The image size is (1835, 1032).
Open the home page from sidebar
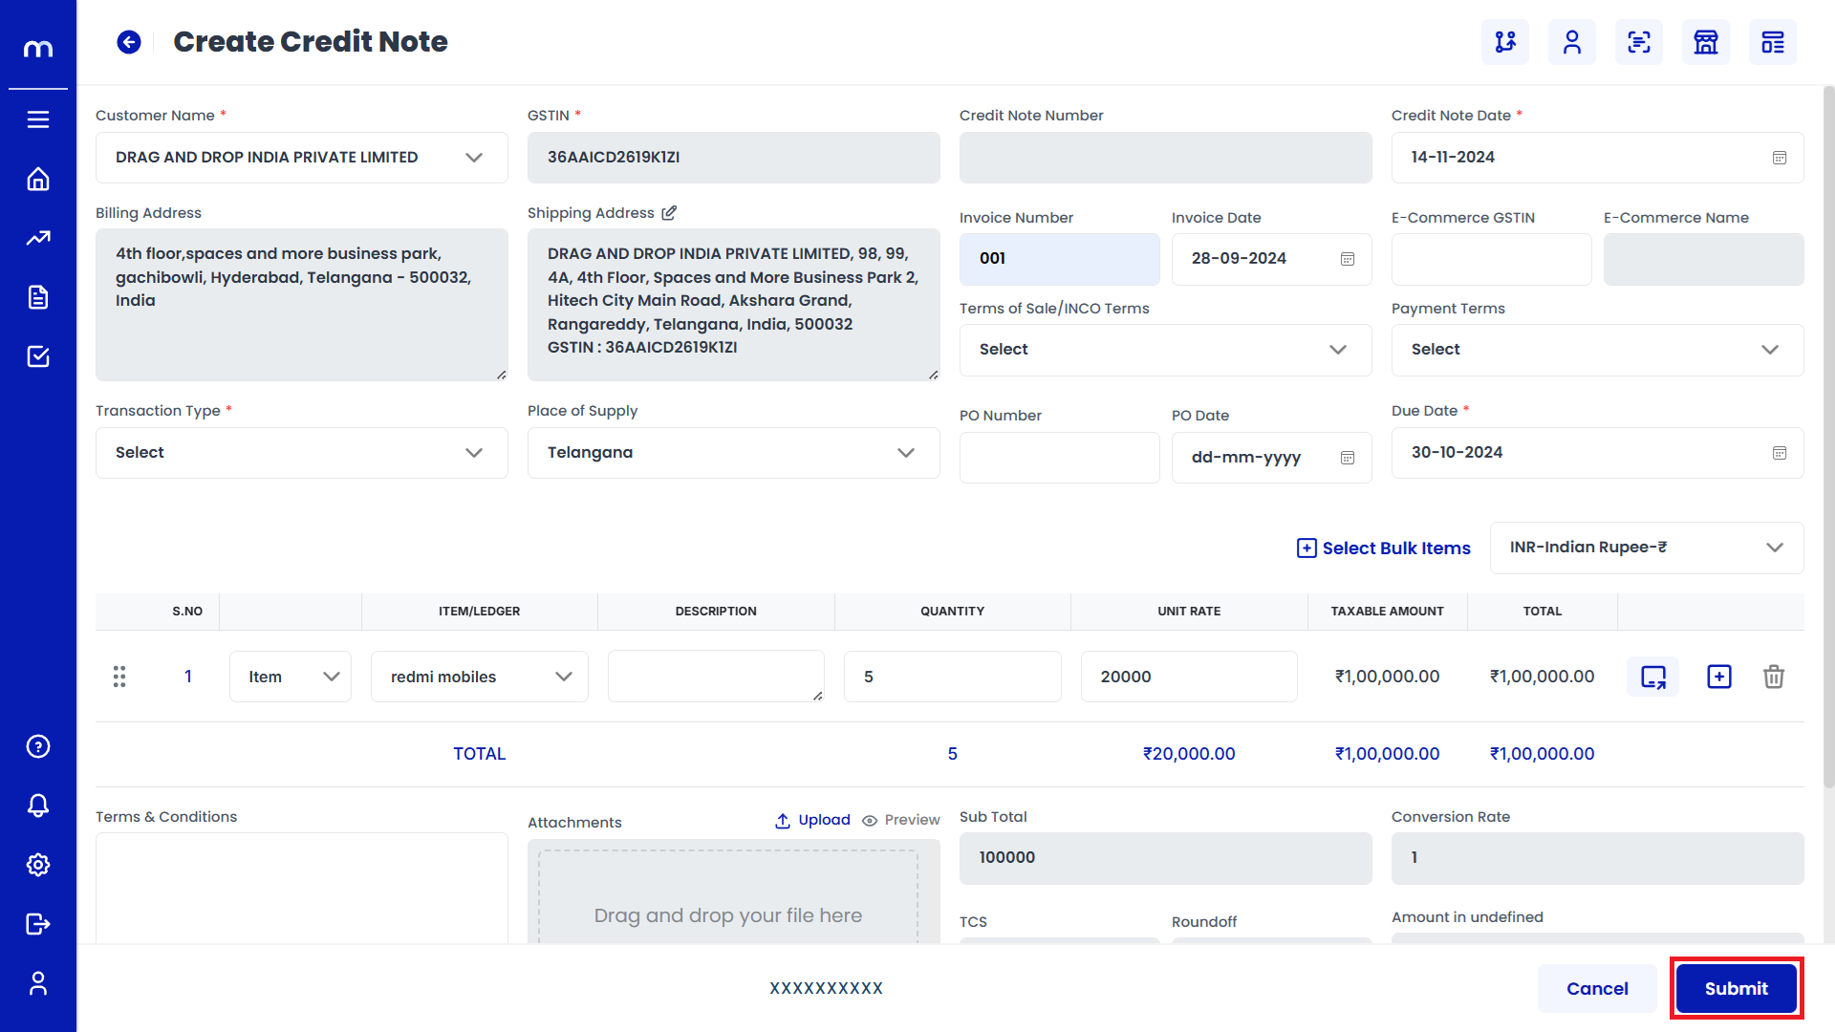click(38, 180)
